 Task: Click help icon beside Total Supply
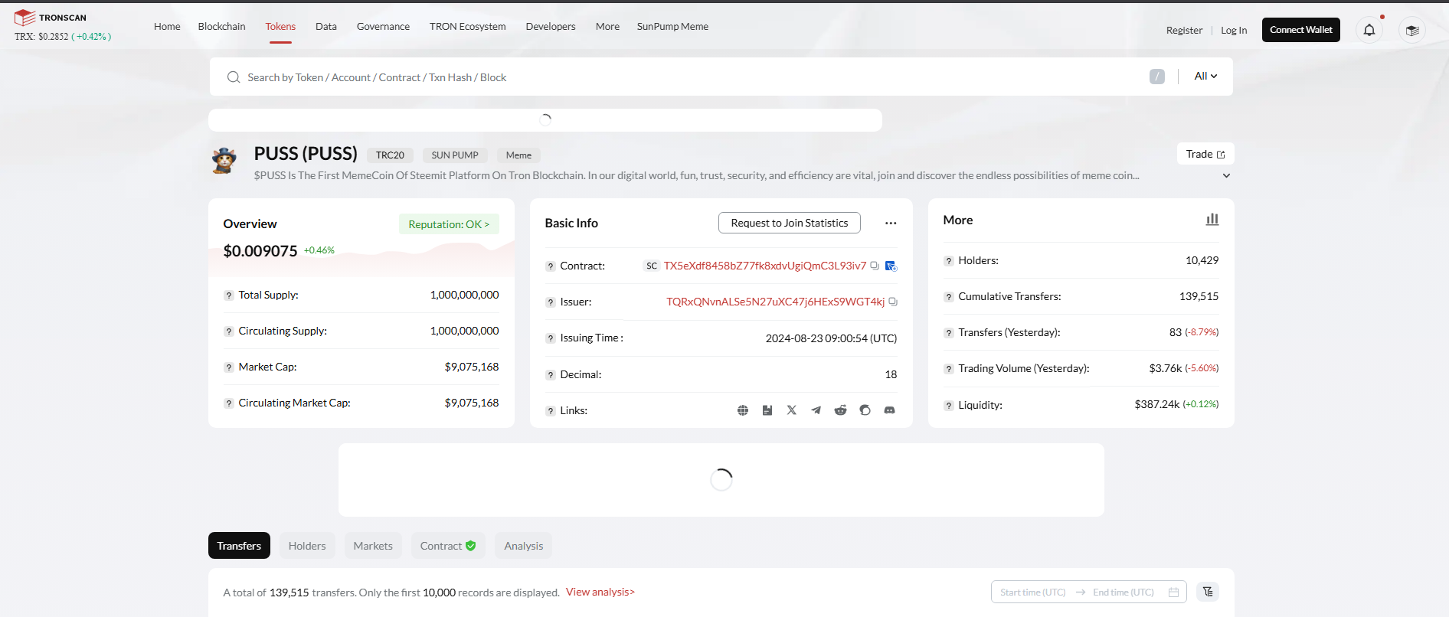click(x=228, y=295)
